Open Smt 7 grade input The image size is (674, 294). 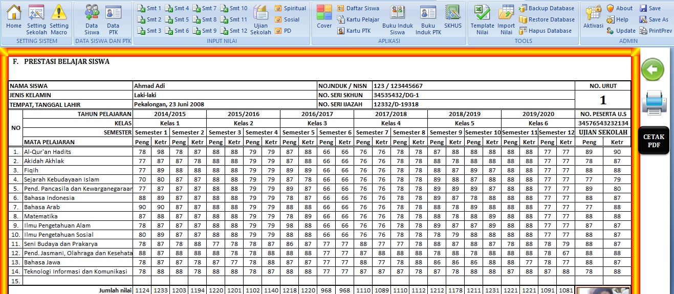pyautogui.click(x=205, y=8)
